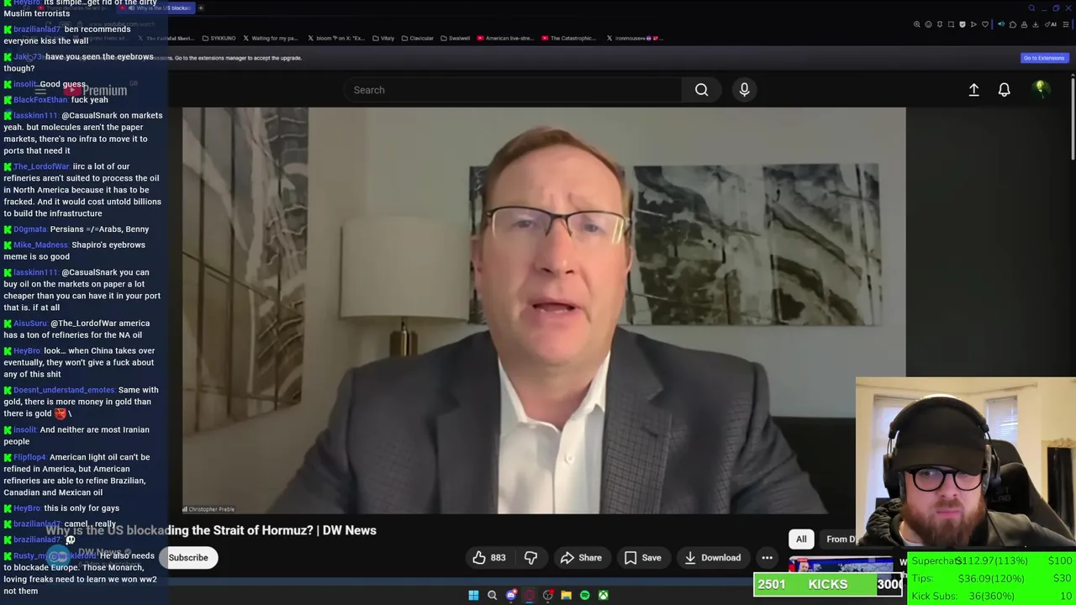The height and width of the screenshot is (605, 1076).
Task: Open the Vitaly bookmark folder
Action: [383, 38]
